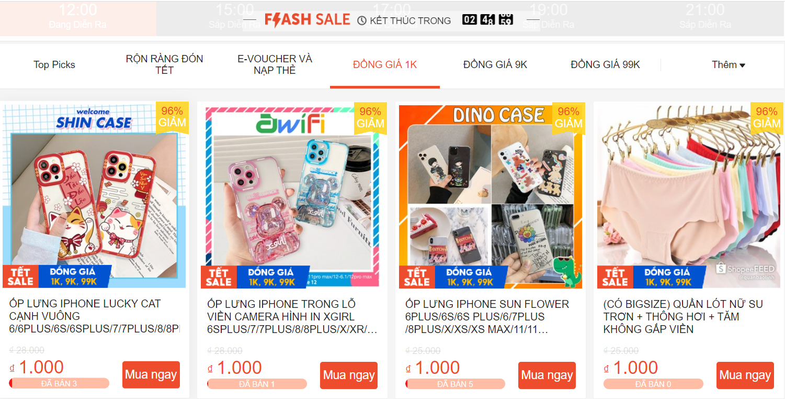The height and width of the screenshot is (399, 785).
Task: Click the green dinosaur mascot on Dino Case
Action: [x=569, y=271]
